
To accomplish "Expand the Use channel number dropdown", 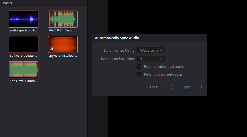I will pos(151,59).
